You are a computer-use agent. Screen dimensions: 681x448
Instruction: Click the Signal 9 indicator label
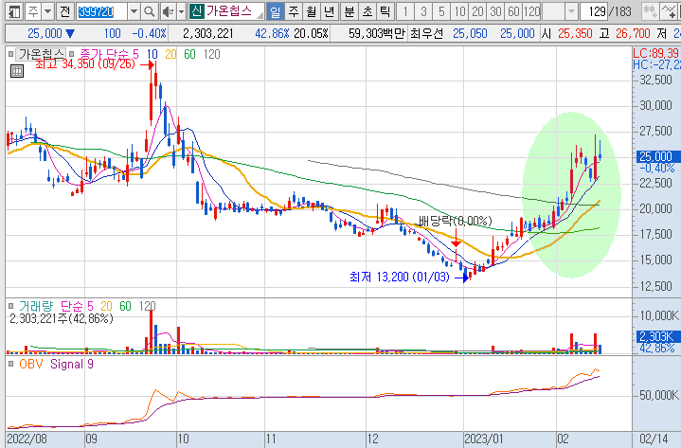pos(72,364)
